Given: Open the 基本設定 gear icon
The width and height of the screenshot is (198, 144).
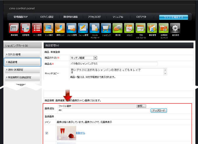Looking at the screenshot, I should (x=175, y=28).
